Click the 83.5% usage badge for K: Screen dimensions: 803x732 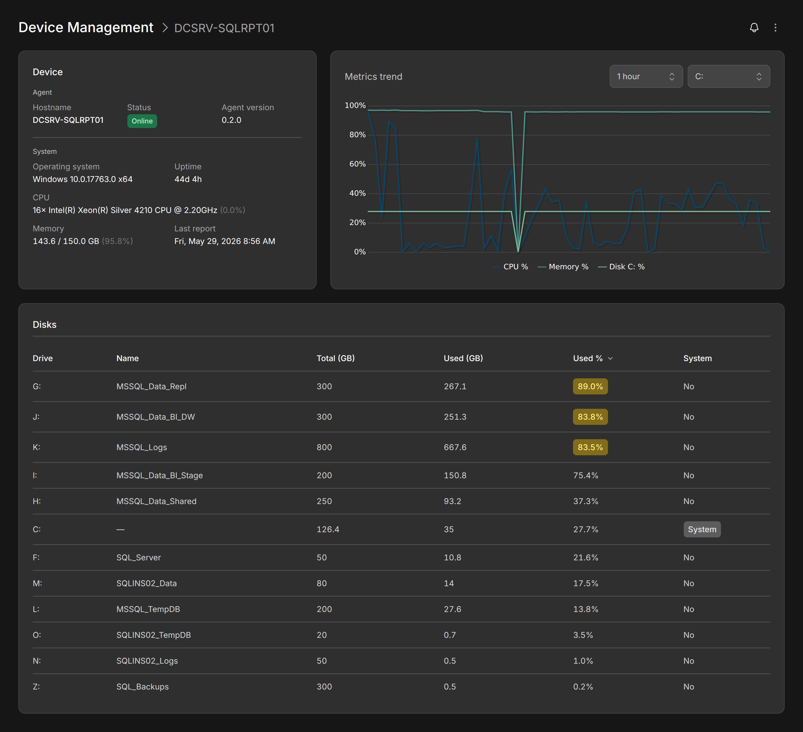coord(590,447)
